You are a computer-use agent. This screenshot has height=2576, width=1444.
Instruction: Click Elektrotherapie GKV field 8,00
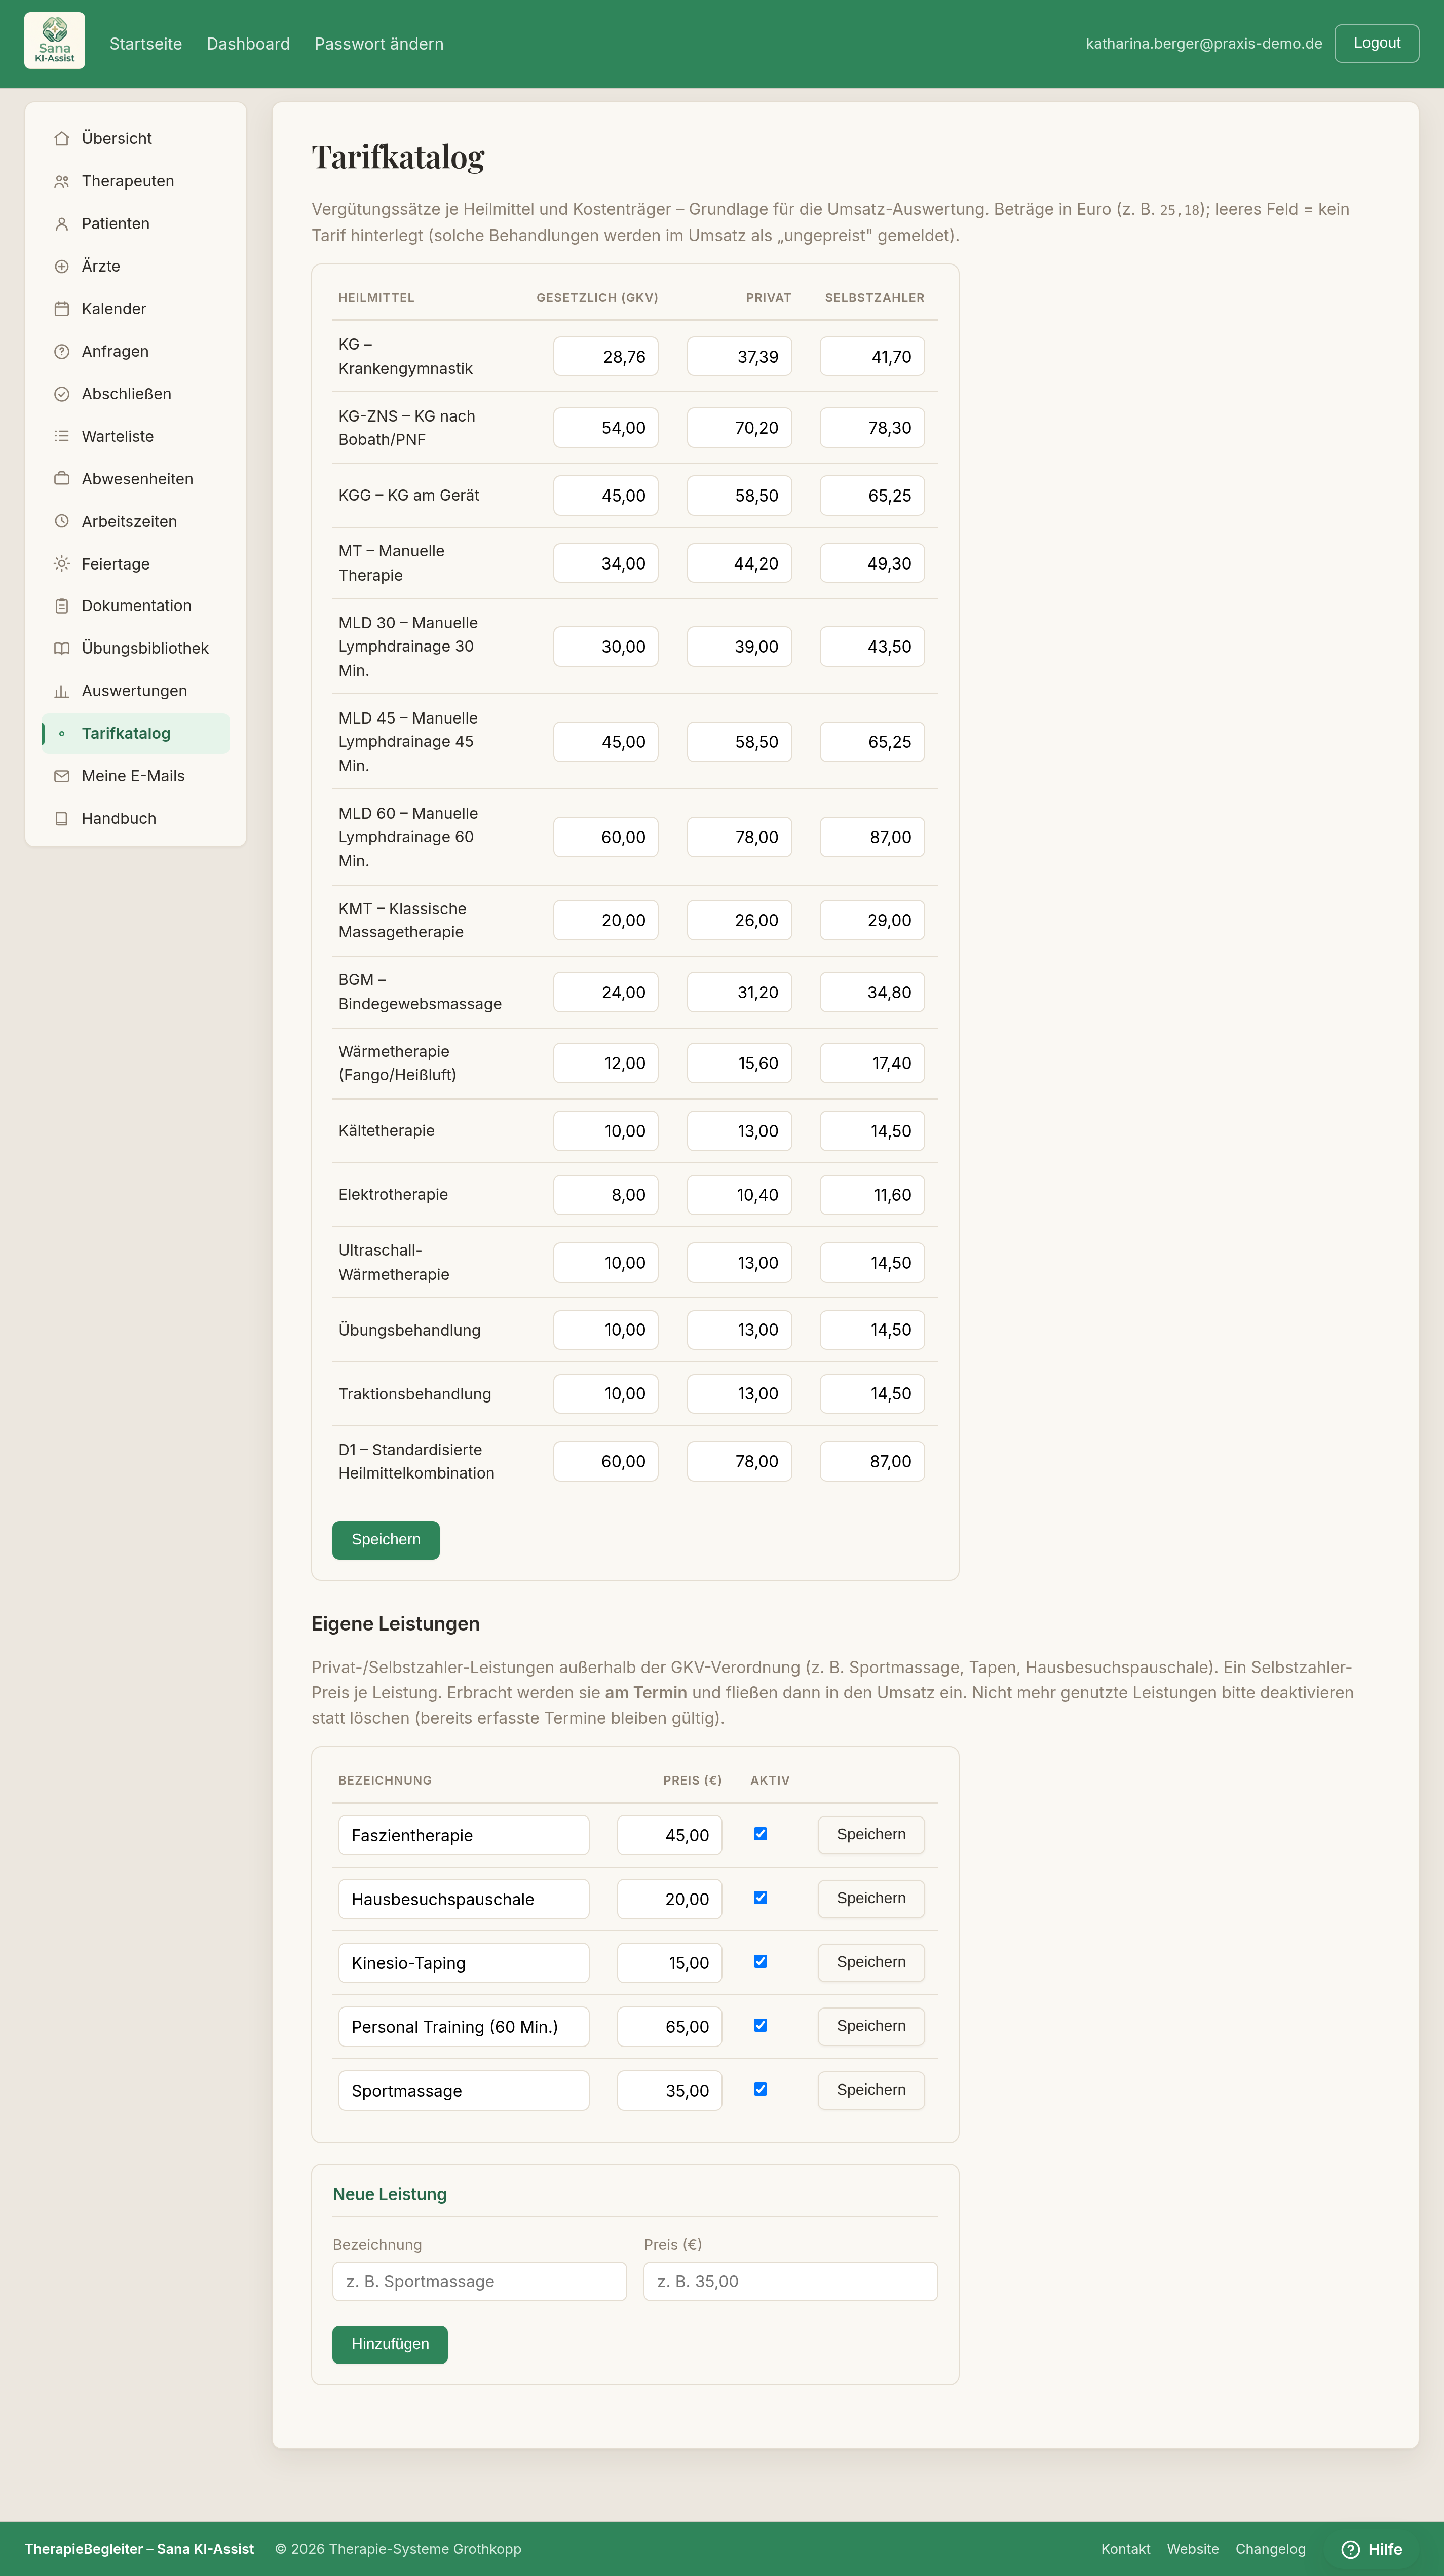(606, 1195)
